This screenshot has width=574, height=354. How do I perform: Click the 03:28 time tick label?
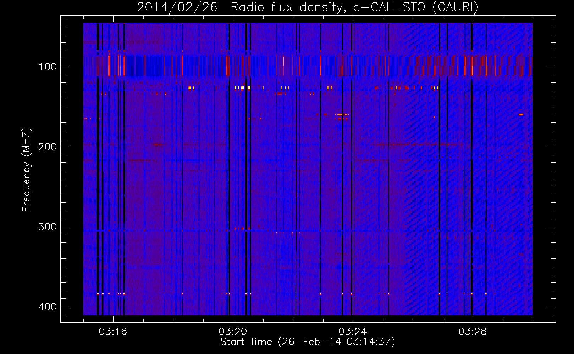point(473,332)
